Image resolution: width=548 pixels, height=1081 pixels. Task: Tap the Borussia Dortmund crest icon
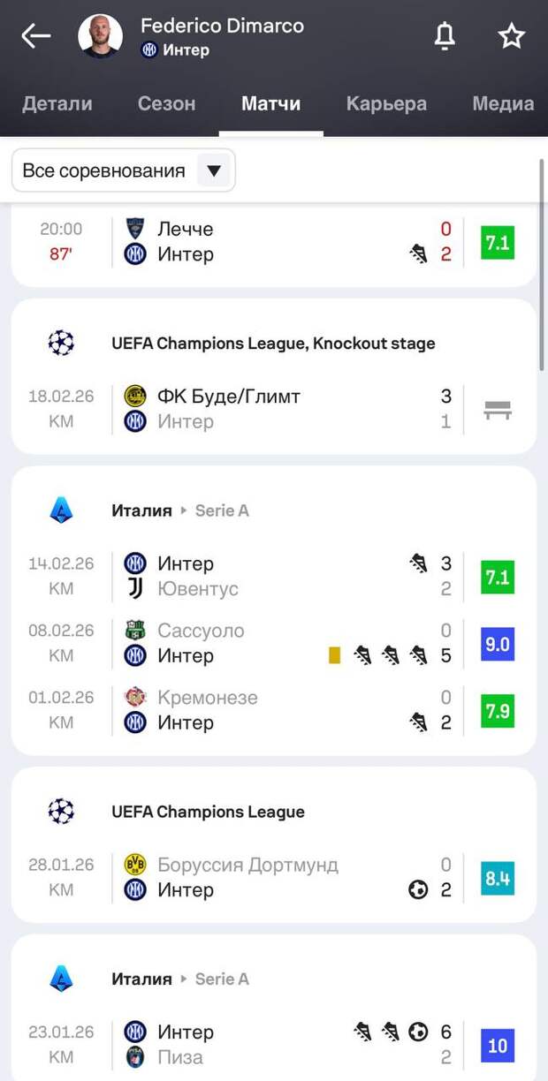click(135, 865)
